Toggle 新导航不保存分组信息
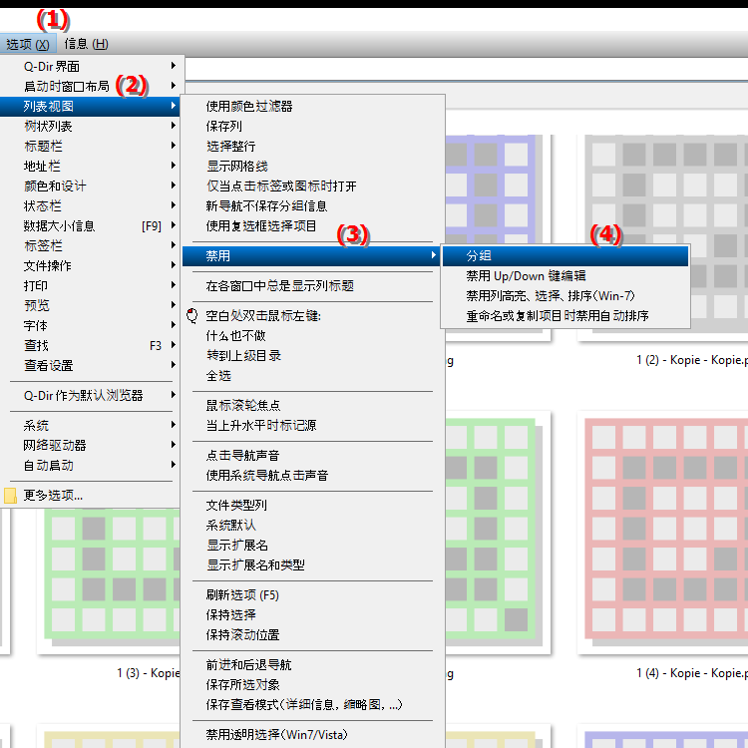 coord(312,206)
